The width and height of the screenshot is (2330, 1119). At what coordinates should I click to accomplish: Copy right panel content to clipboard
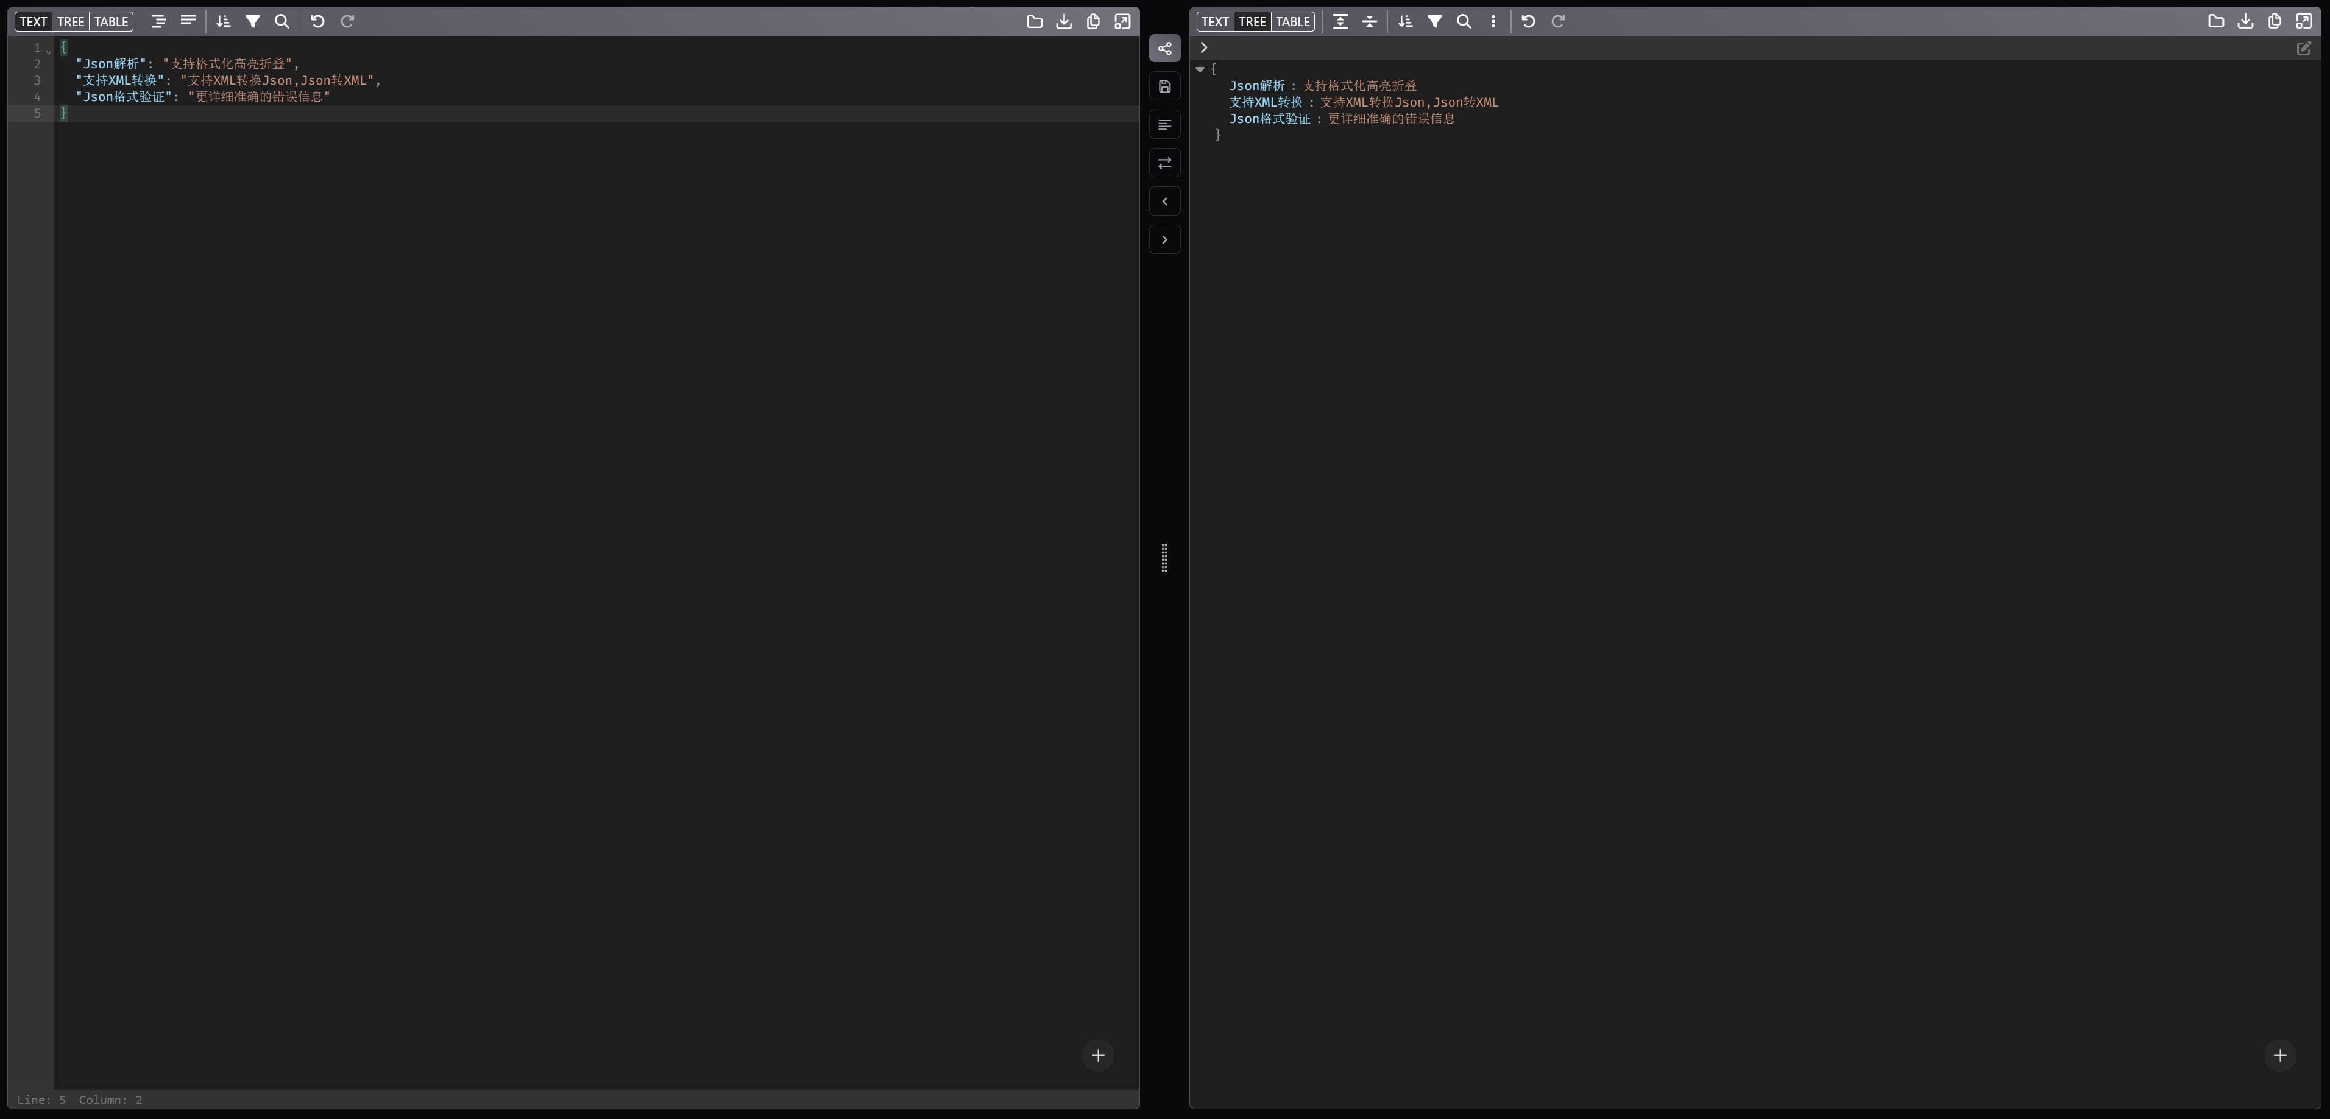[x=2275, y=22]
